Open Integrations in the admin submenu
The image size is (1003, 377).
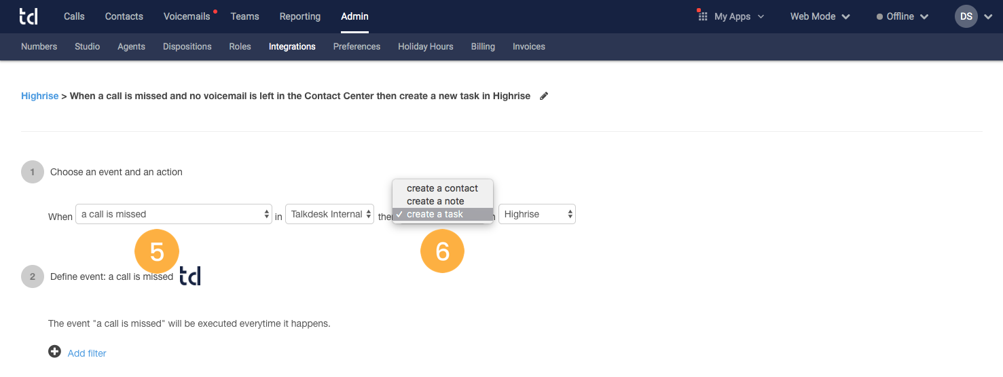click(292, 47)
